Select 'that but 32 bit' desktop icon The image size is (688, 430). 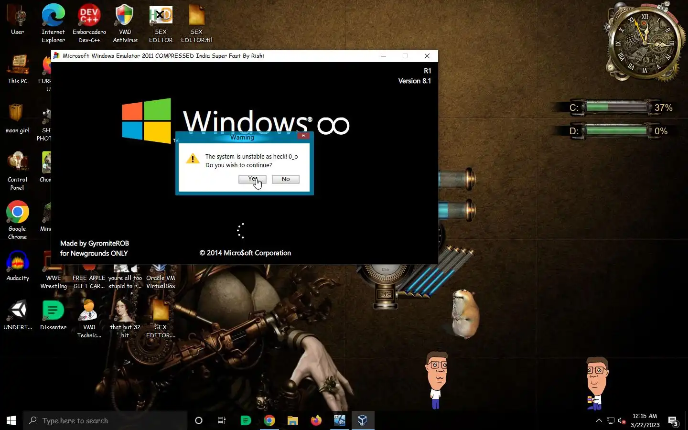[125, 319]
